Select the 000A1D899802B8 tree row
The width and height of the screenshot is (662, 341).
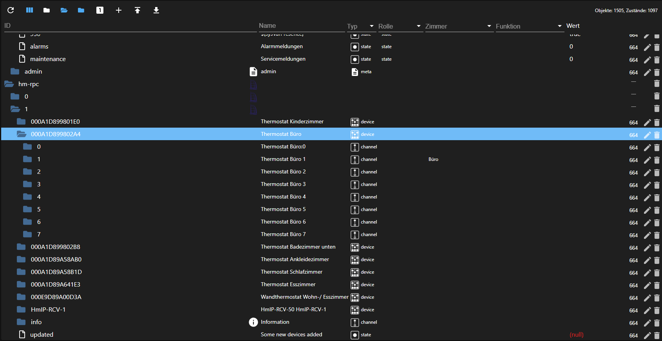click(x=331, y=247)
